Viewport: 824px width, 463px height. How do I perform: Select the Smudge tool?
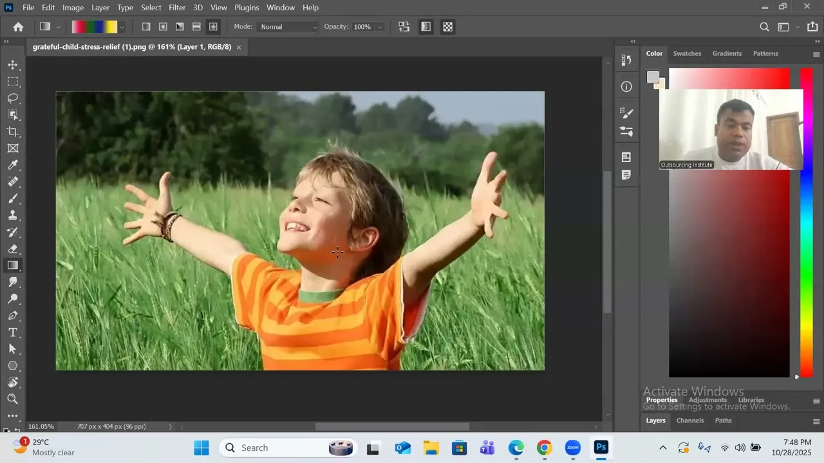coord(13,282)
